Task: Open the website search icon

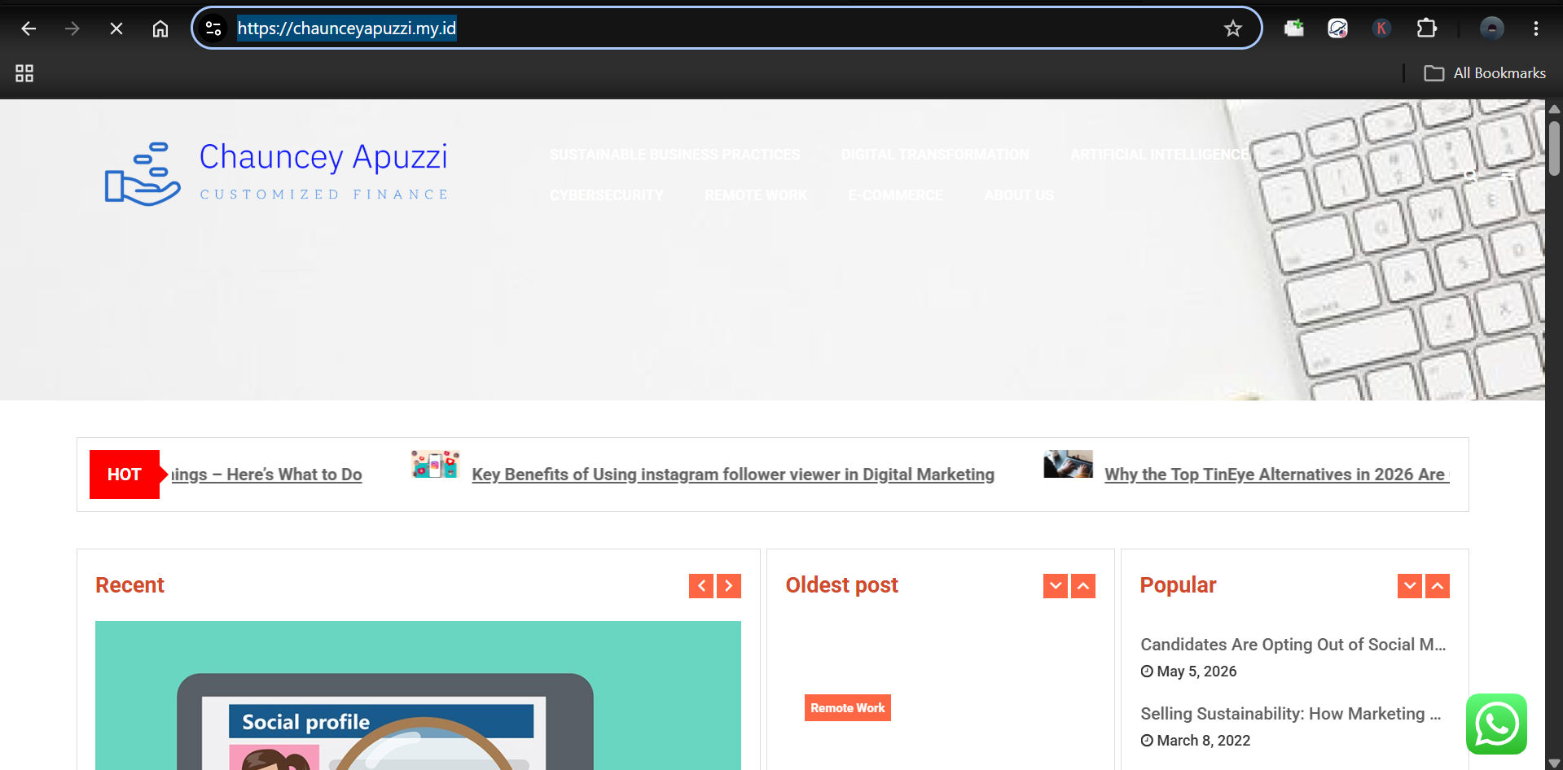Action: 1471,176
